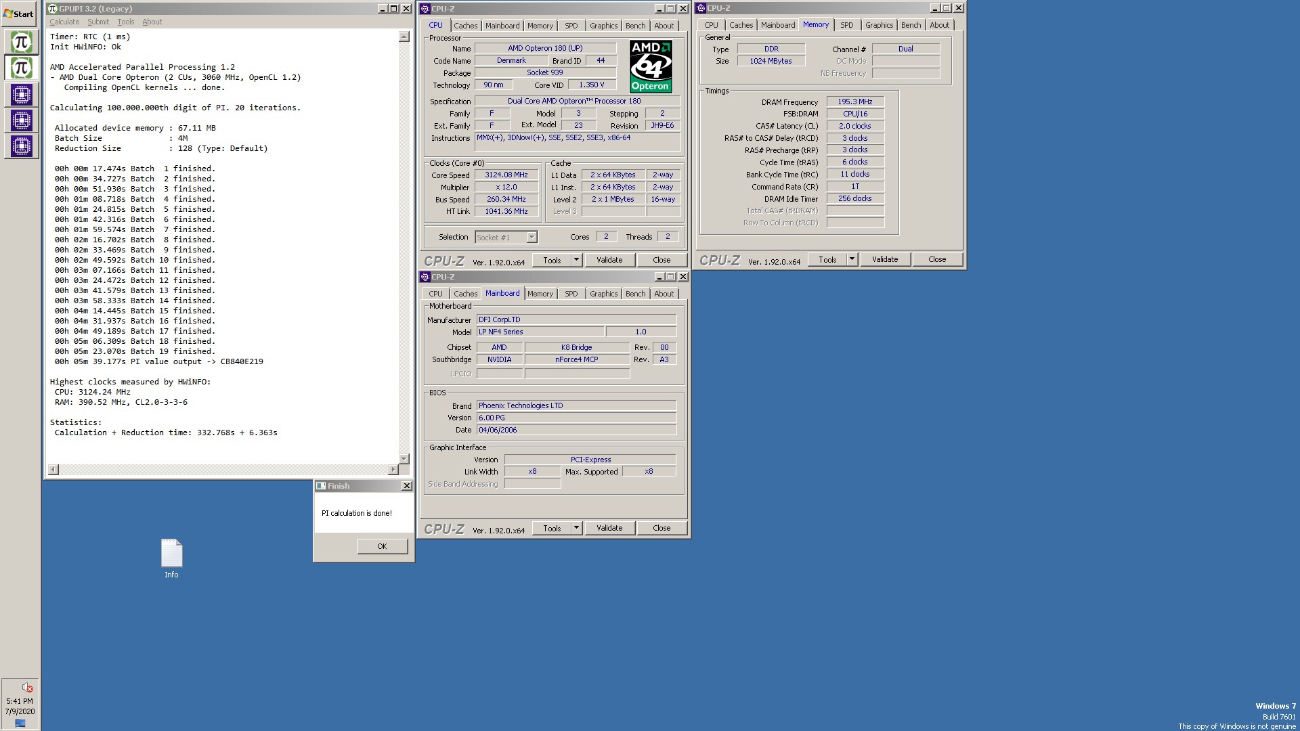The height and width of the screenshot is (731, 1300).
Task: Click the Core Speed 3124.08 MHz field
Action: tap(506, 175)
